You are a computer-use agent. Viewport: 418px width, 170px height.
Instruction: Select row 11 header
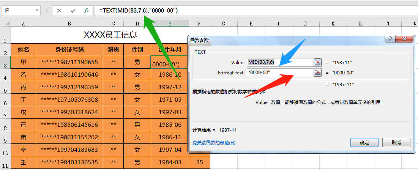point(5,162)
